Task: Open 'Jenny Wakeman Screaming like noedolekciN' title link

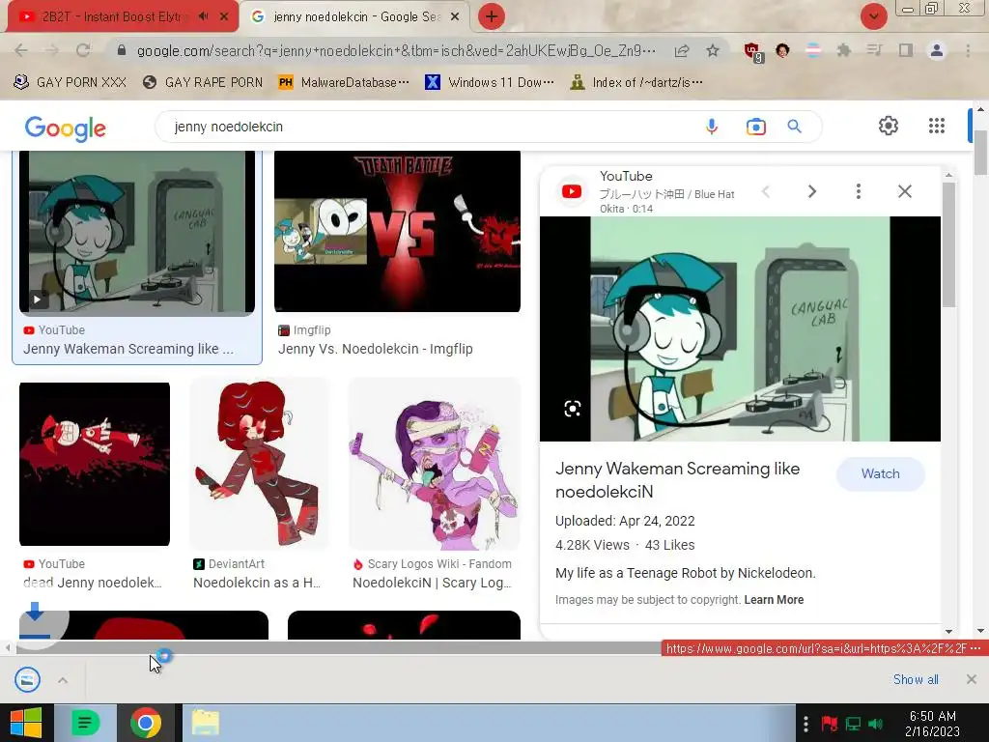Action: point(677,480)
